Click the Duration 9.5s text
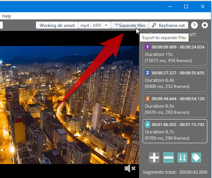The image size is (212, 178). tap(159, 106)
